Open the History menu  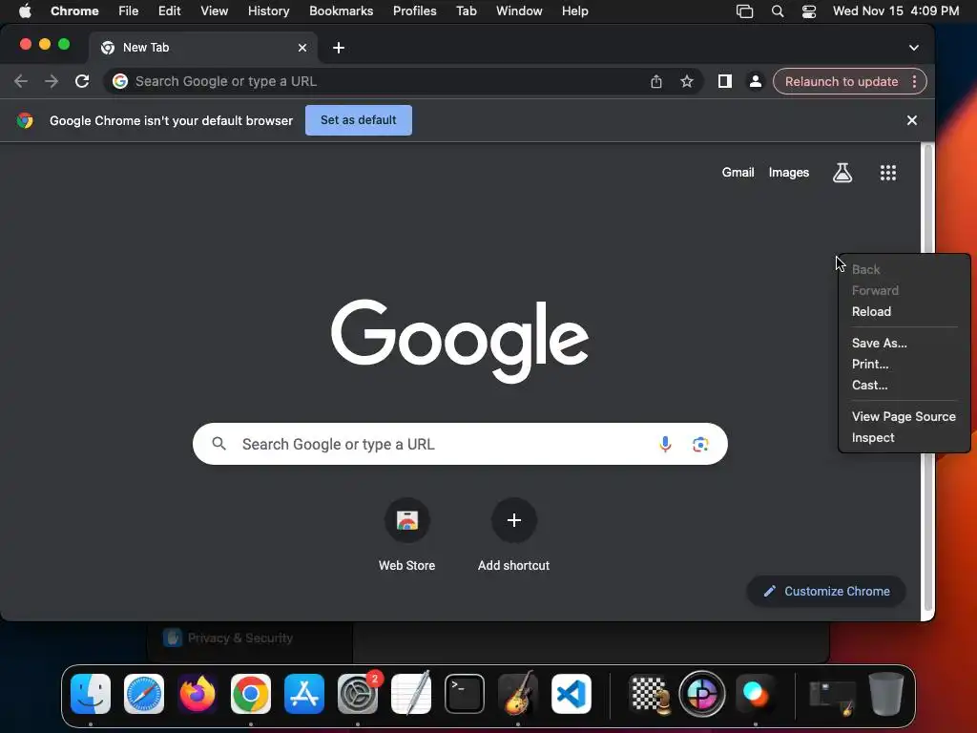(268, 11)
